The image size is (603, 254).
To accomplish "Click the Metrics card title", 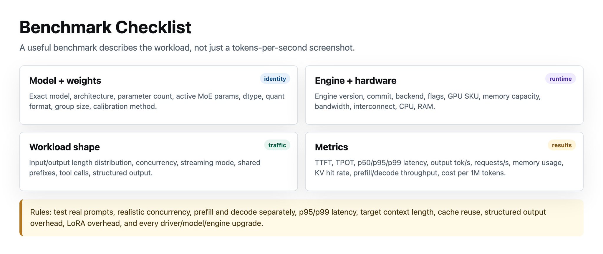I will [x=331, y=147].
